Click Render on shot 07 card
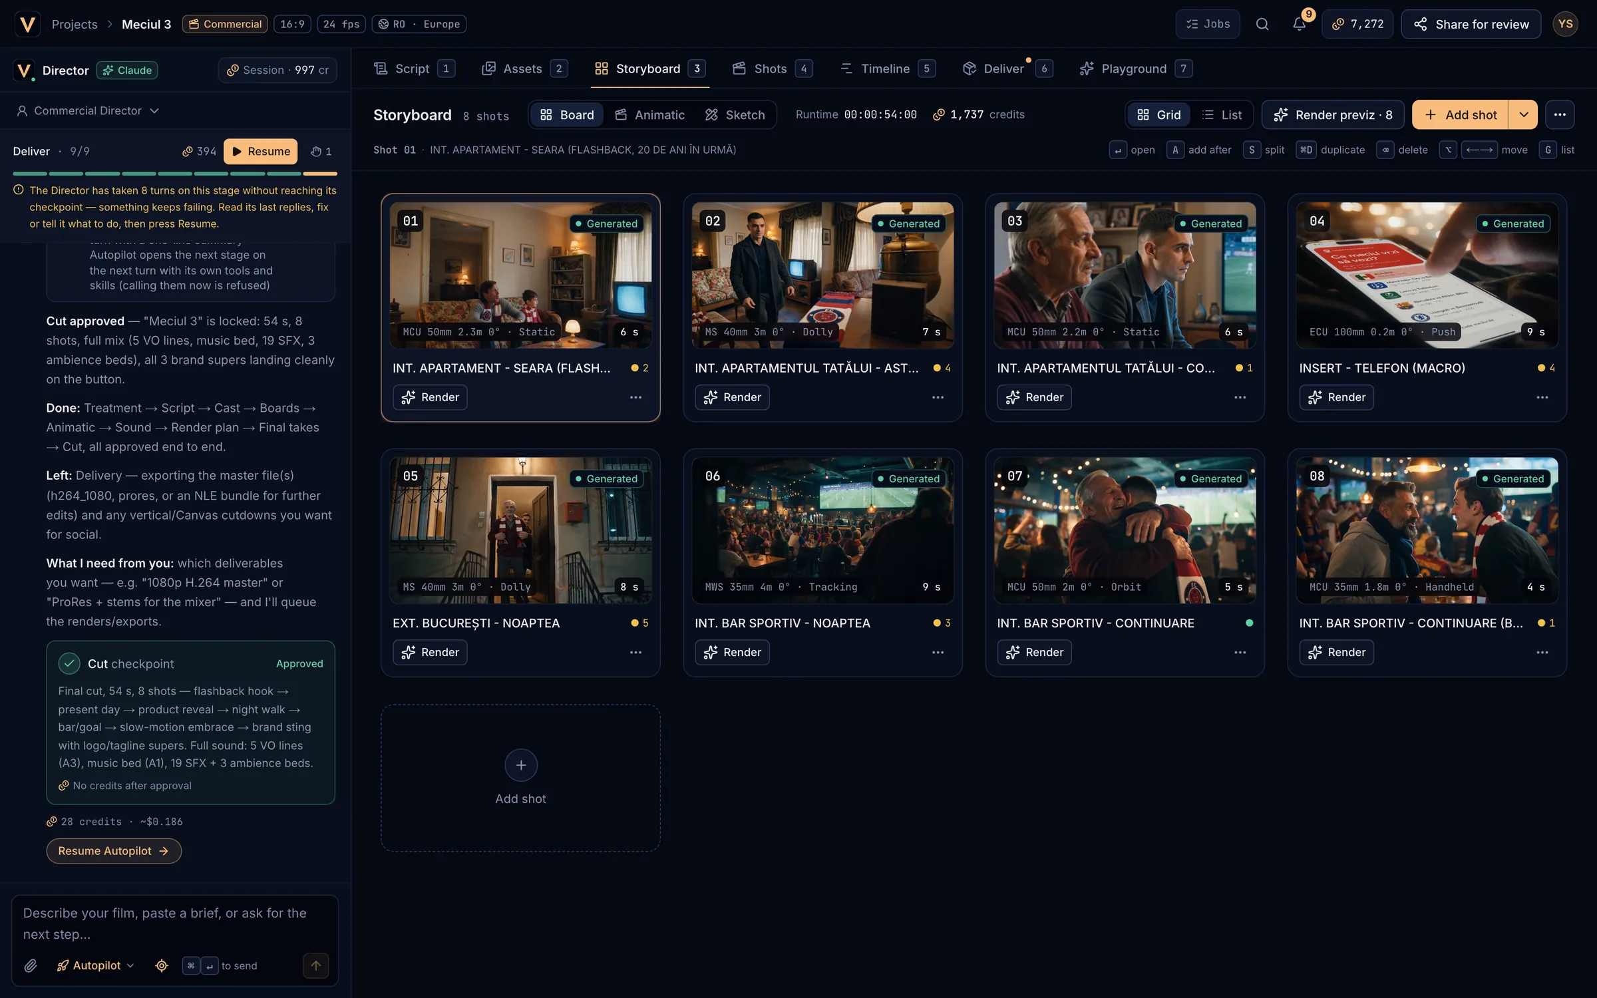The image size is (1597, 998). [x=1034, y=651]
